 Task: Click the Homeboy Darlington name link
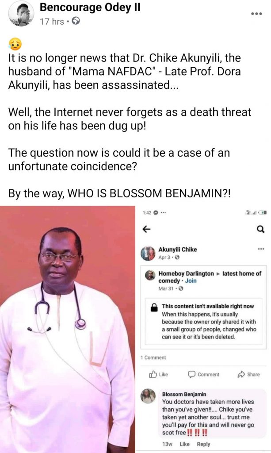coord(186,273)
